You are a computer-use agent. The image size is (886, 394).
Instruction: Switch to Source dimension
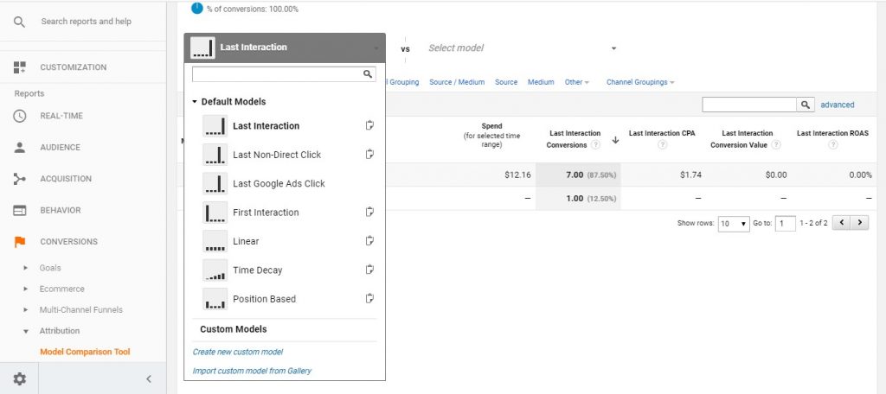[x=506, y=82]
